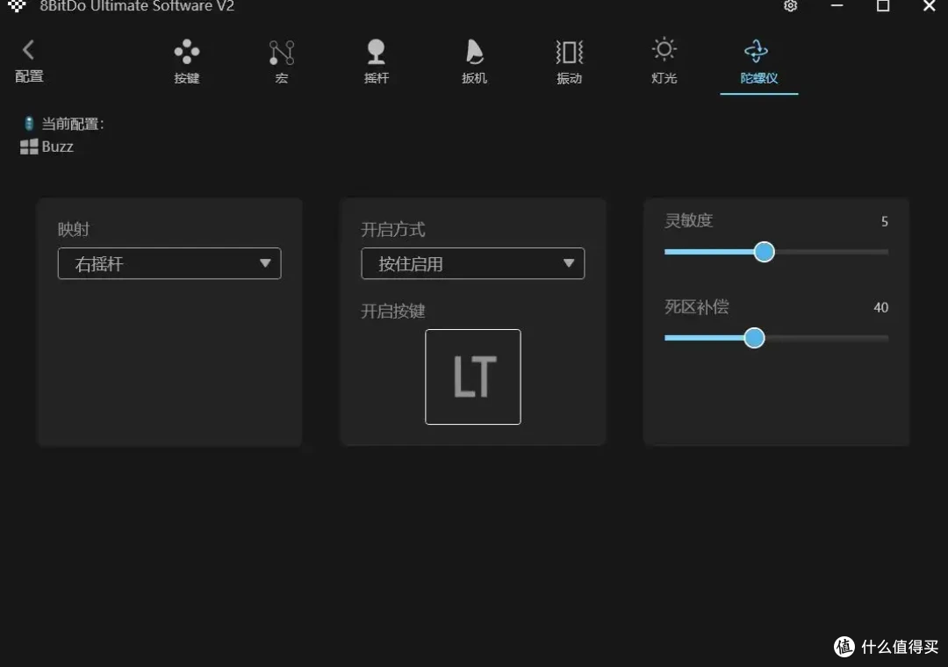Viewport: 948px width, 667px height.
Task: Select the 陀螺仪 gyroscope tab
Action: click(x=758, y=61)
